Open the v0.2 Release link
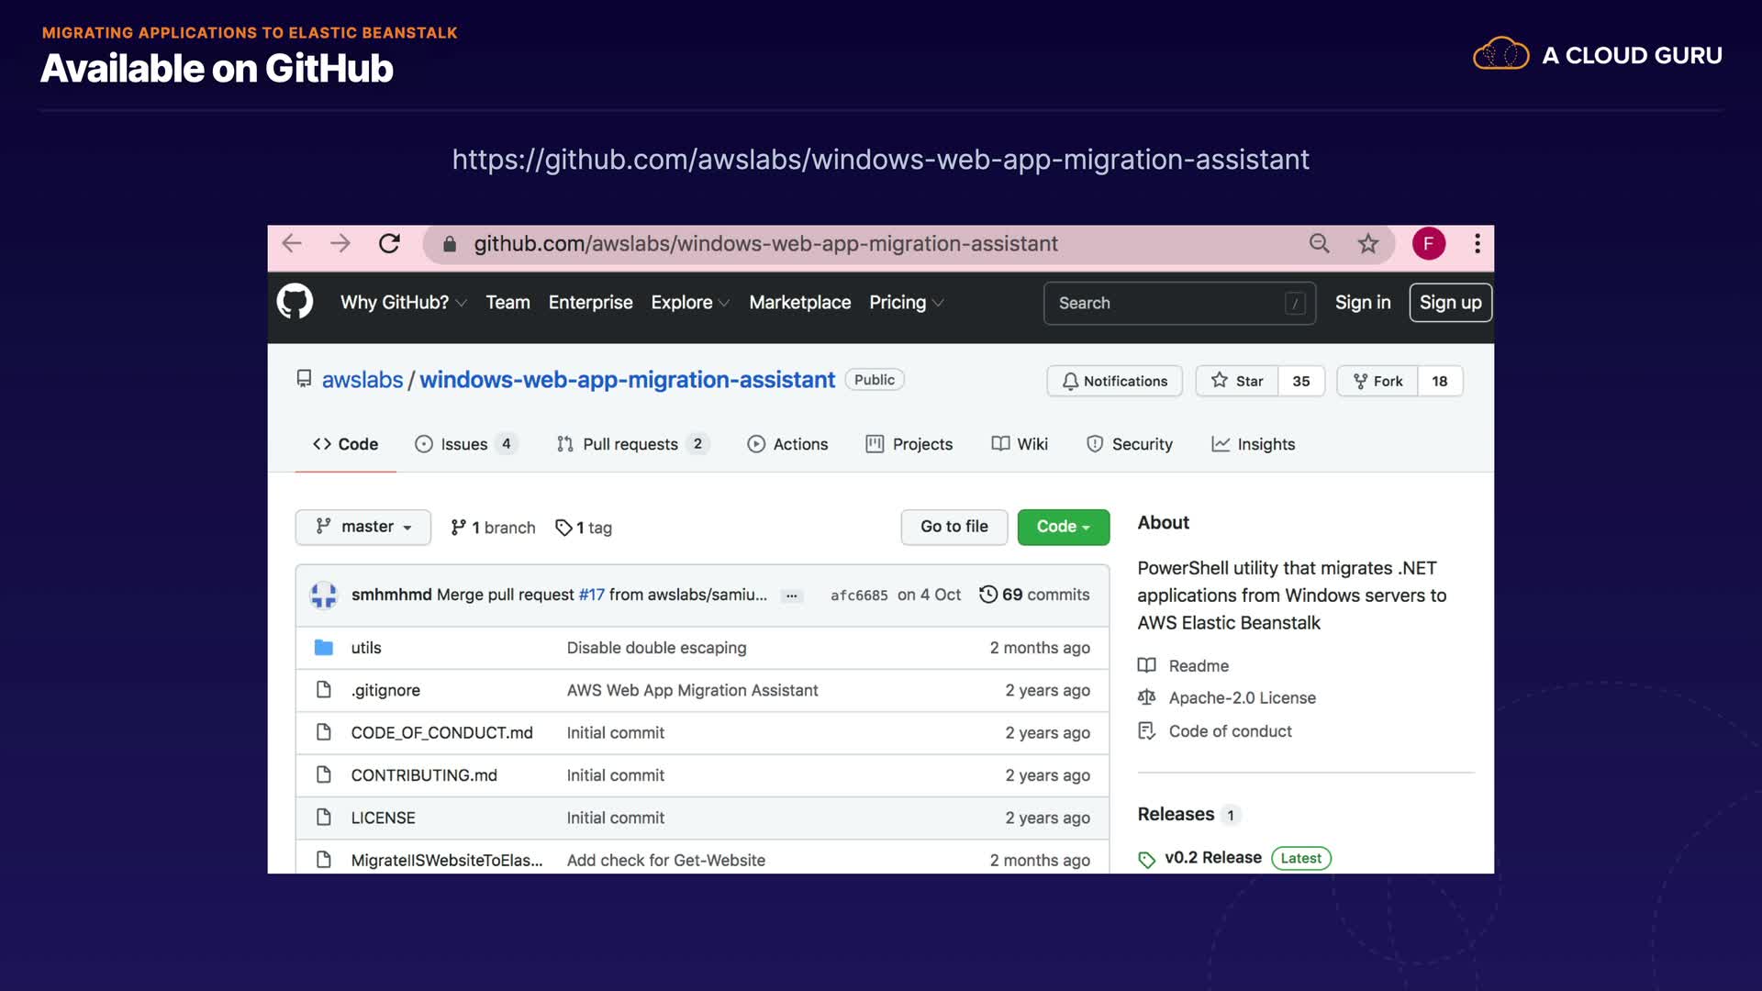This screenshot has height=991, width=1762. click(x=1212, y=858)
